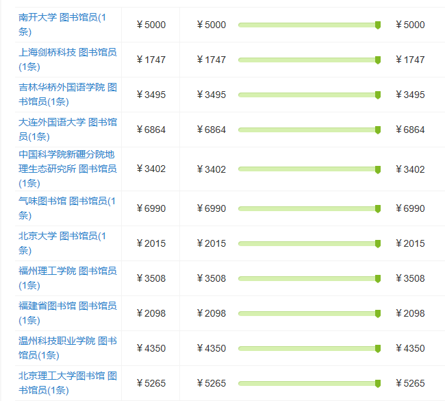Click 北京理工大学图书馆 图书馆员 link

point(68,382)
